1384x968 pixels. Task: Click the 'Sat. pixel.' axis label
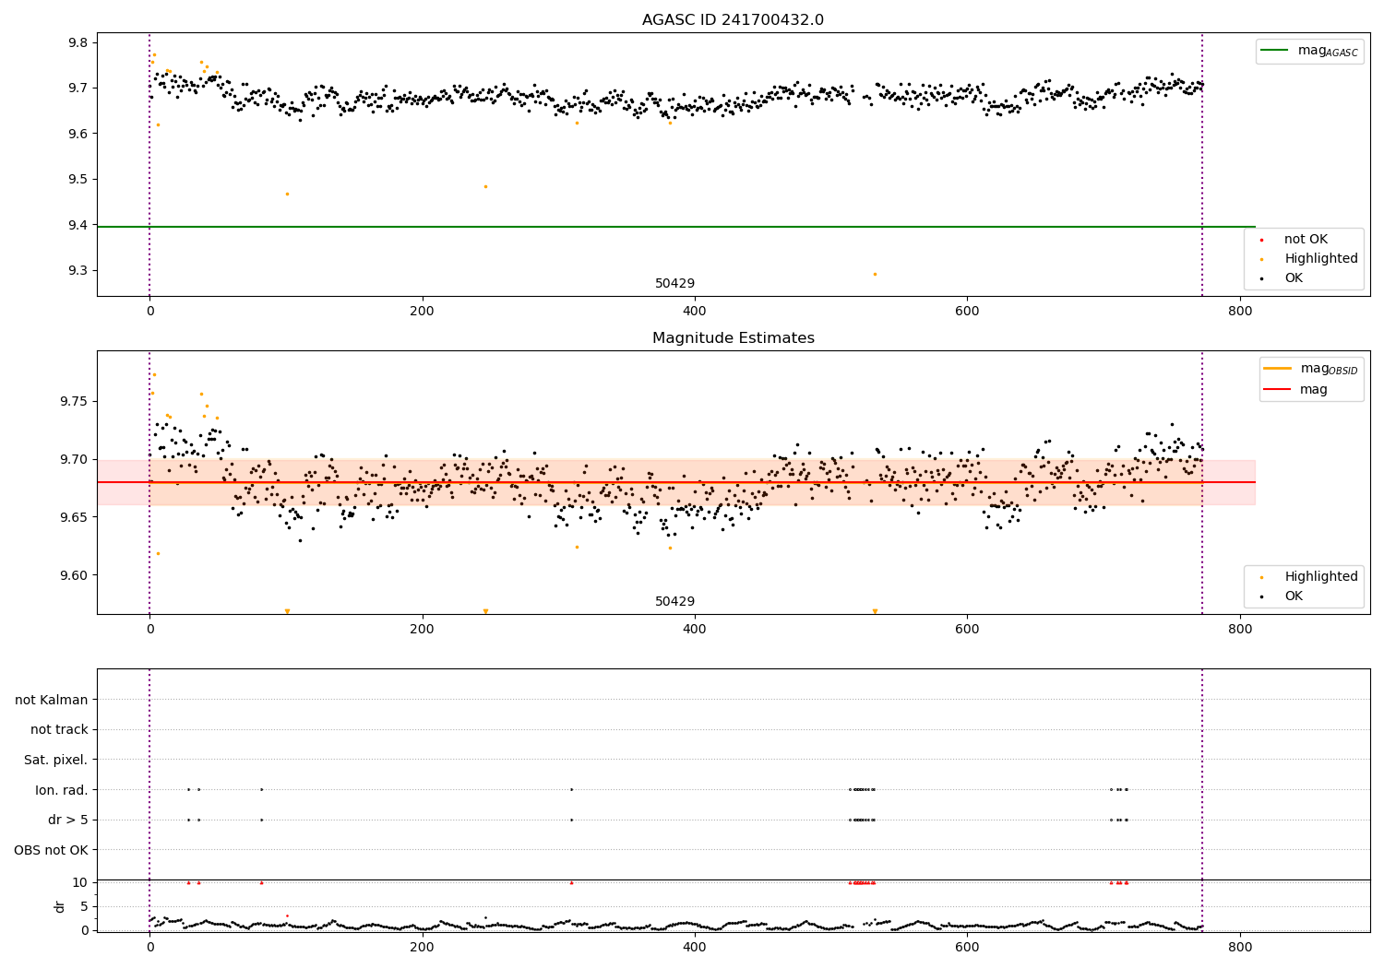click(x=56, y=760)
